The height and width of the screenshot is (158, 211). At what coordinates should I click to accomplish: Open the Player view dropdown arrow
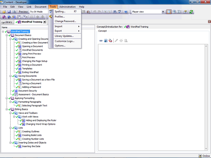(163, 12)
